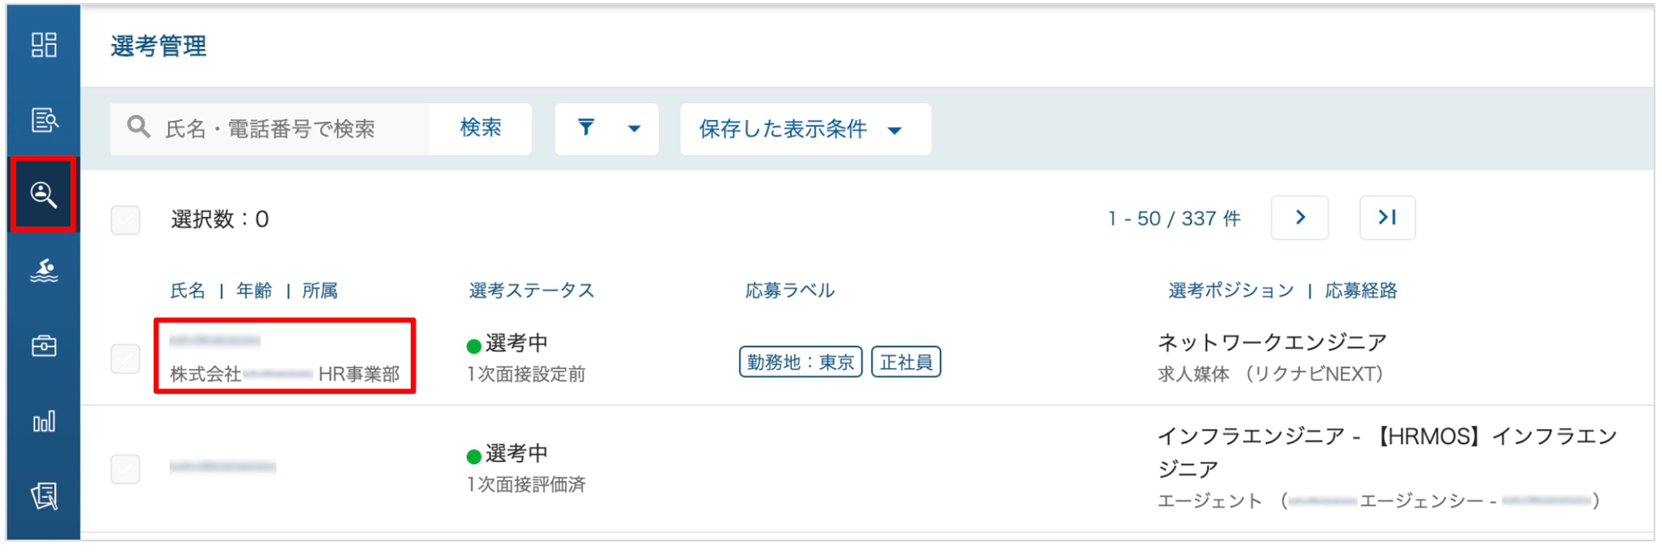Select the candidate search sidebar icon
The image size is (1662, 554).
43,193
